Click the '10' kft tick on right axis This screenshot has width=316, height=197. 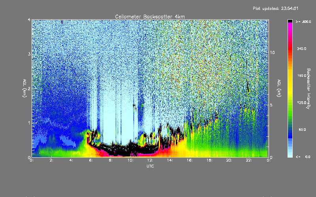pos(272,52)
